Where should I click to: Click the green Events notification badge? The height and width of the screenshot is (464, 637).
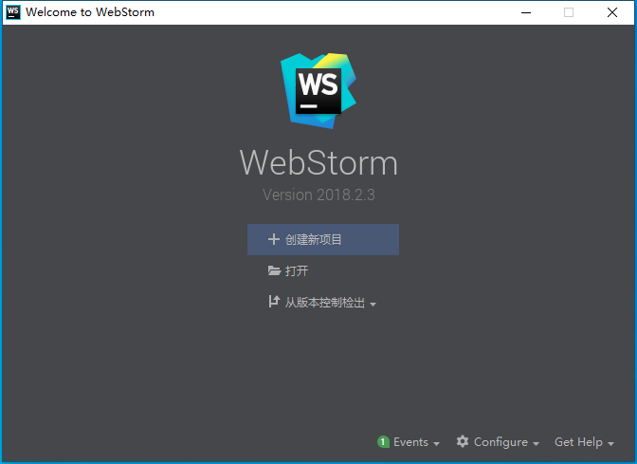pyautogui.click(x=383, y=441)
